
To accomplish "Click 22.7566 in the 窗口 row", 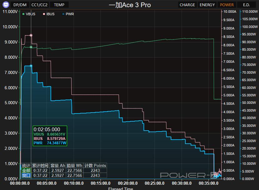I will (75, 175).
